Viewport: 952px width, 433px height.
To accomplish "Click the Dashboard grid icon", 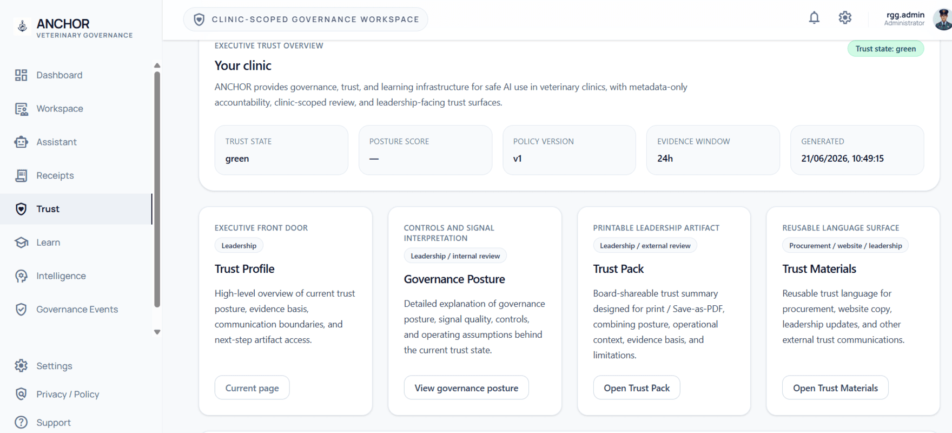I will [x=21, y=75].
